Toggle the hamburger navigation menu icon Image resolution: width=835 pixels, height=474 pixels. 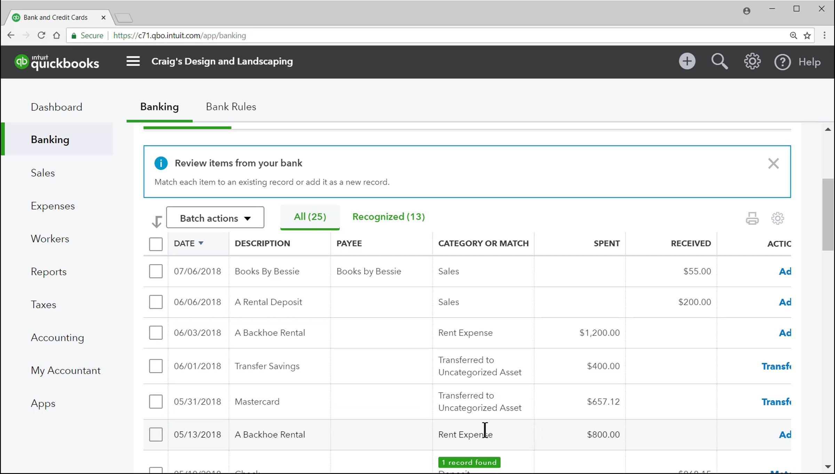tap(133, 62)
